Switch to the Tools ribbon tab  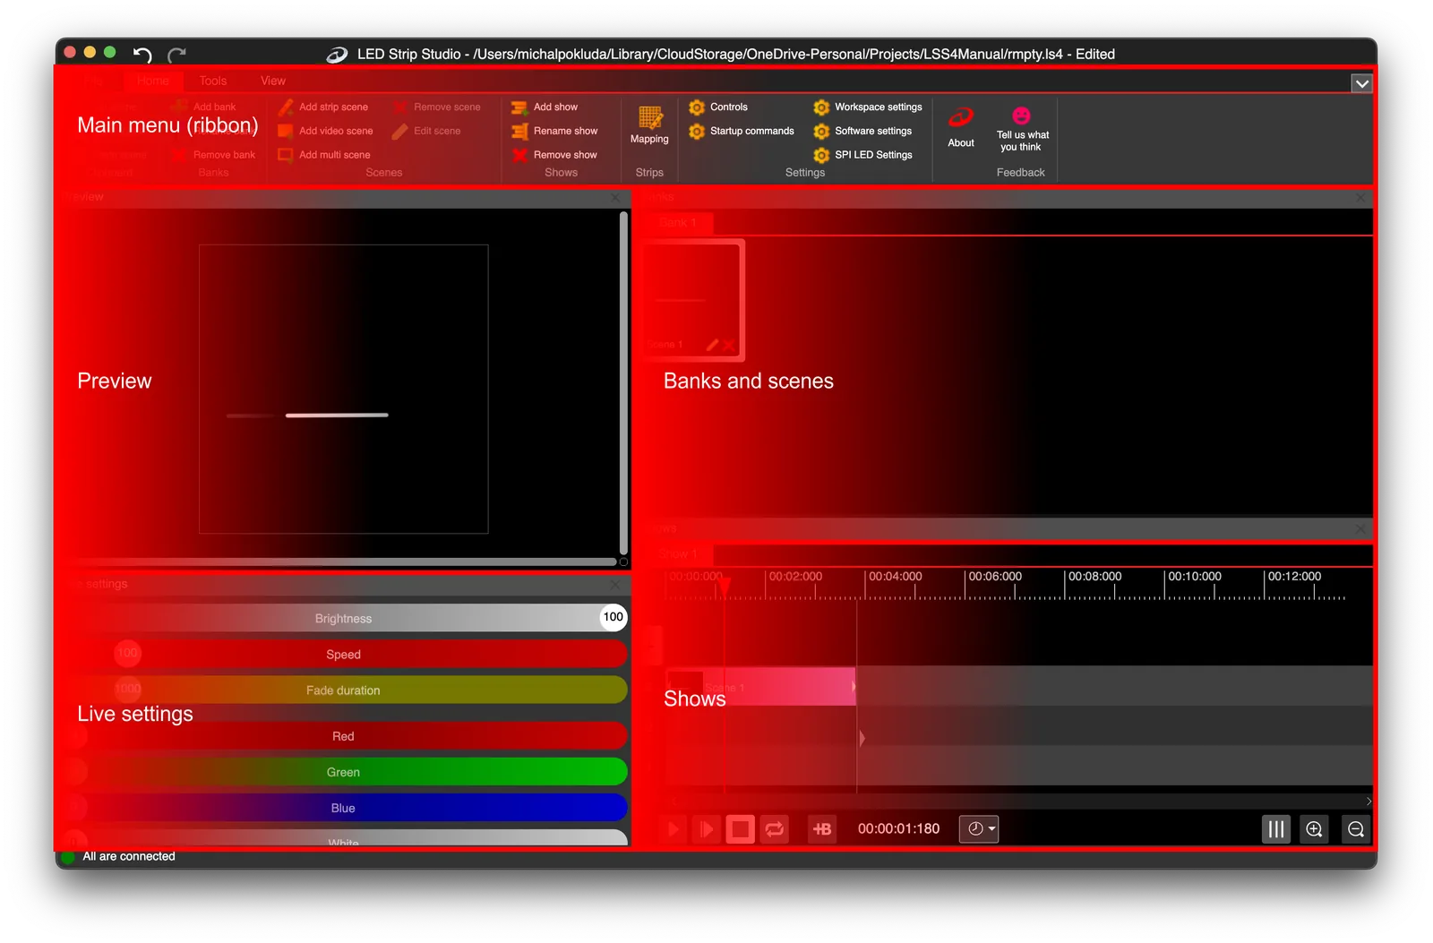click(x=213, y=81)
